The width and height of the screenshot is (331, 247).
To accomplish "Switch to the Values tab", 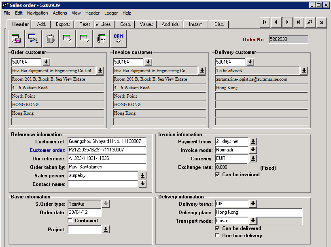I will tap(146, 24).
